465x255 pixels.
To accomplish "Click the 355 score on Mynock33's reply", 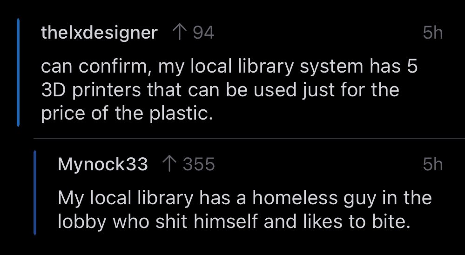I will point(199,164).
